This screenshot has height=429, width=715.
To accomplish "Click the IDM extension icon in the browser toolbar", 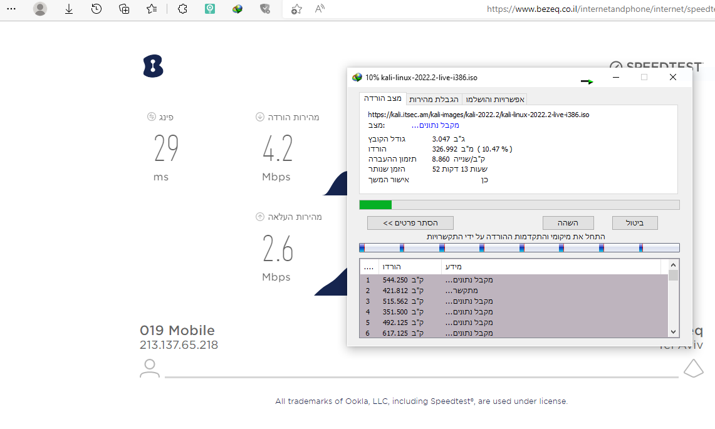I will coord(237,9).
